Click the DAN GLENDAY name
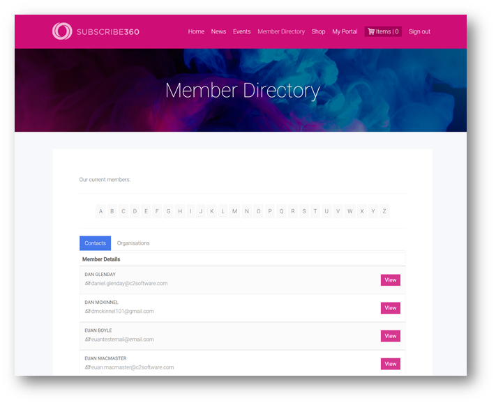 click(100, 275)
